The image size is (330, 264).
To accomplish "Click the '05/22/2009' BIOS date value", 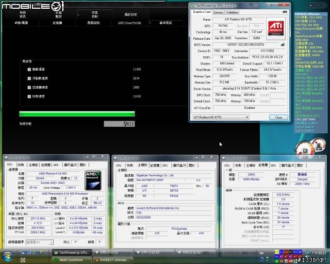I will (x=143, y=217).
